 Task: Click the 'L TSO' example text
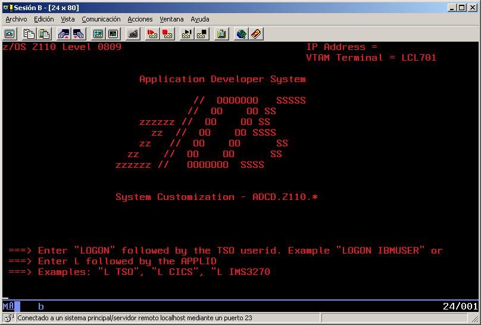click(x=118, y=272)
